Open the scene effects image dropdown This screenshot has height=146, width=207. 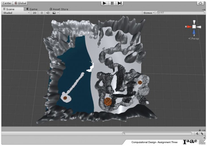56,13
